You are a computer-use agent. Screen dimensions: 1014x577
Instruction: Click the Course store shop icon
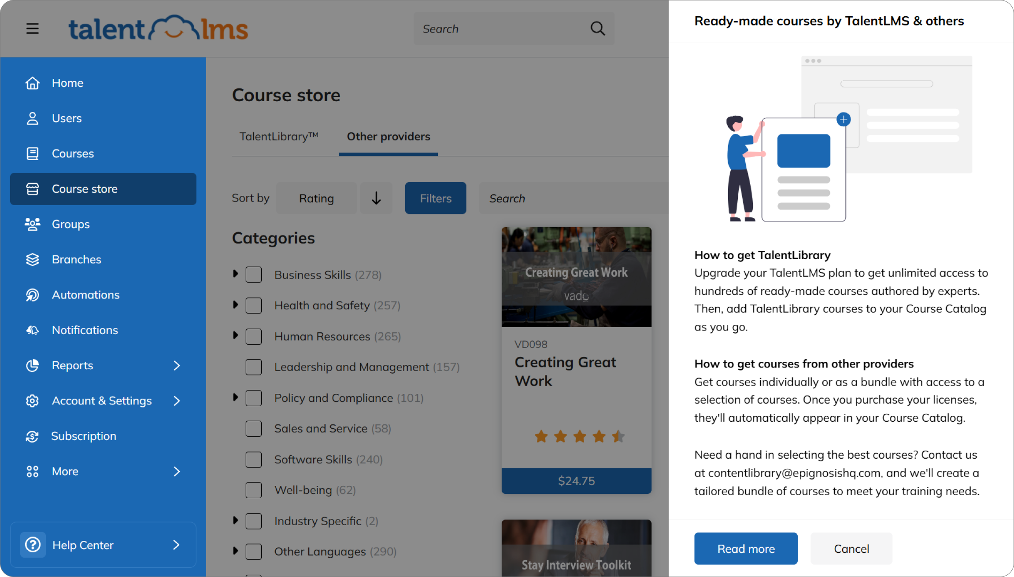pyautogui.click(x=33, y=189)
